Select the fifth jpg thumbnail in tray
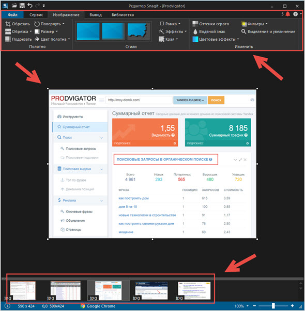 (x=194, y=290)
